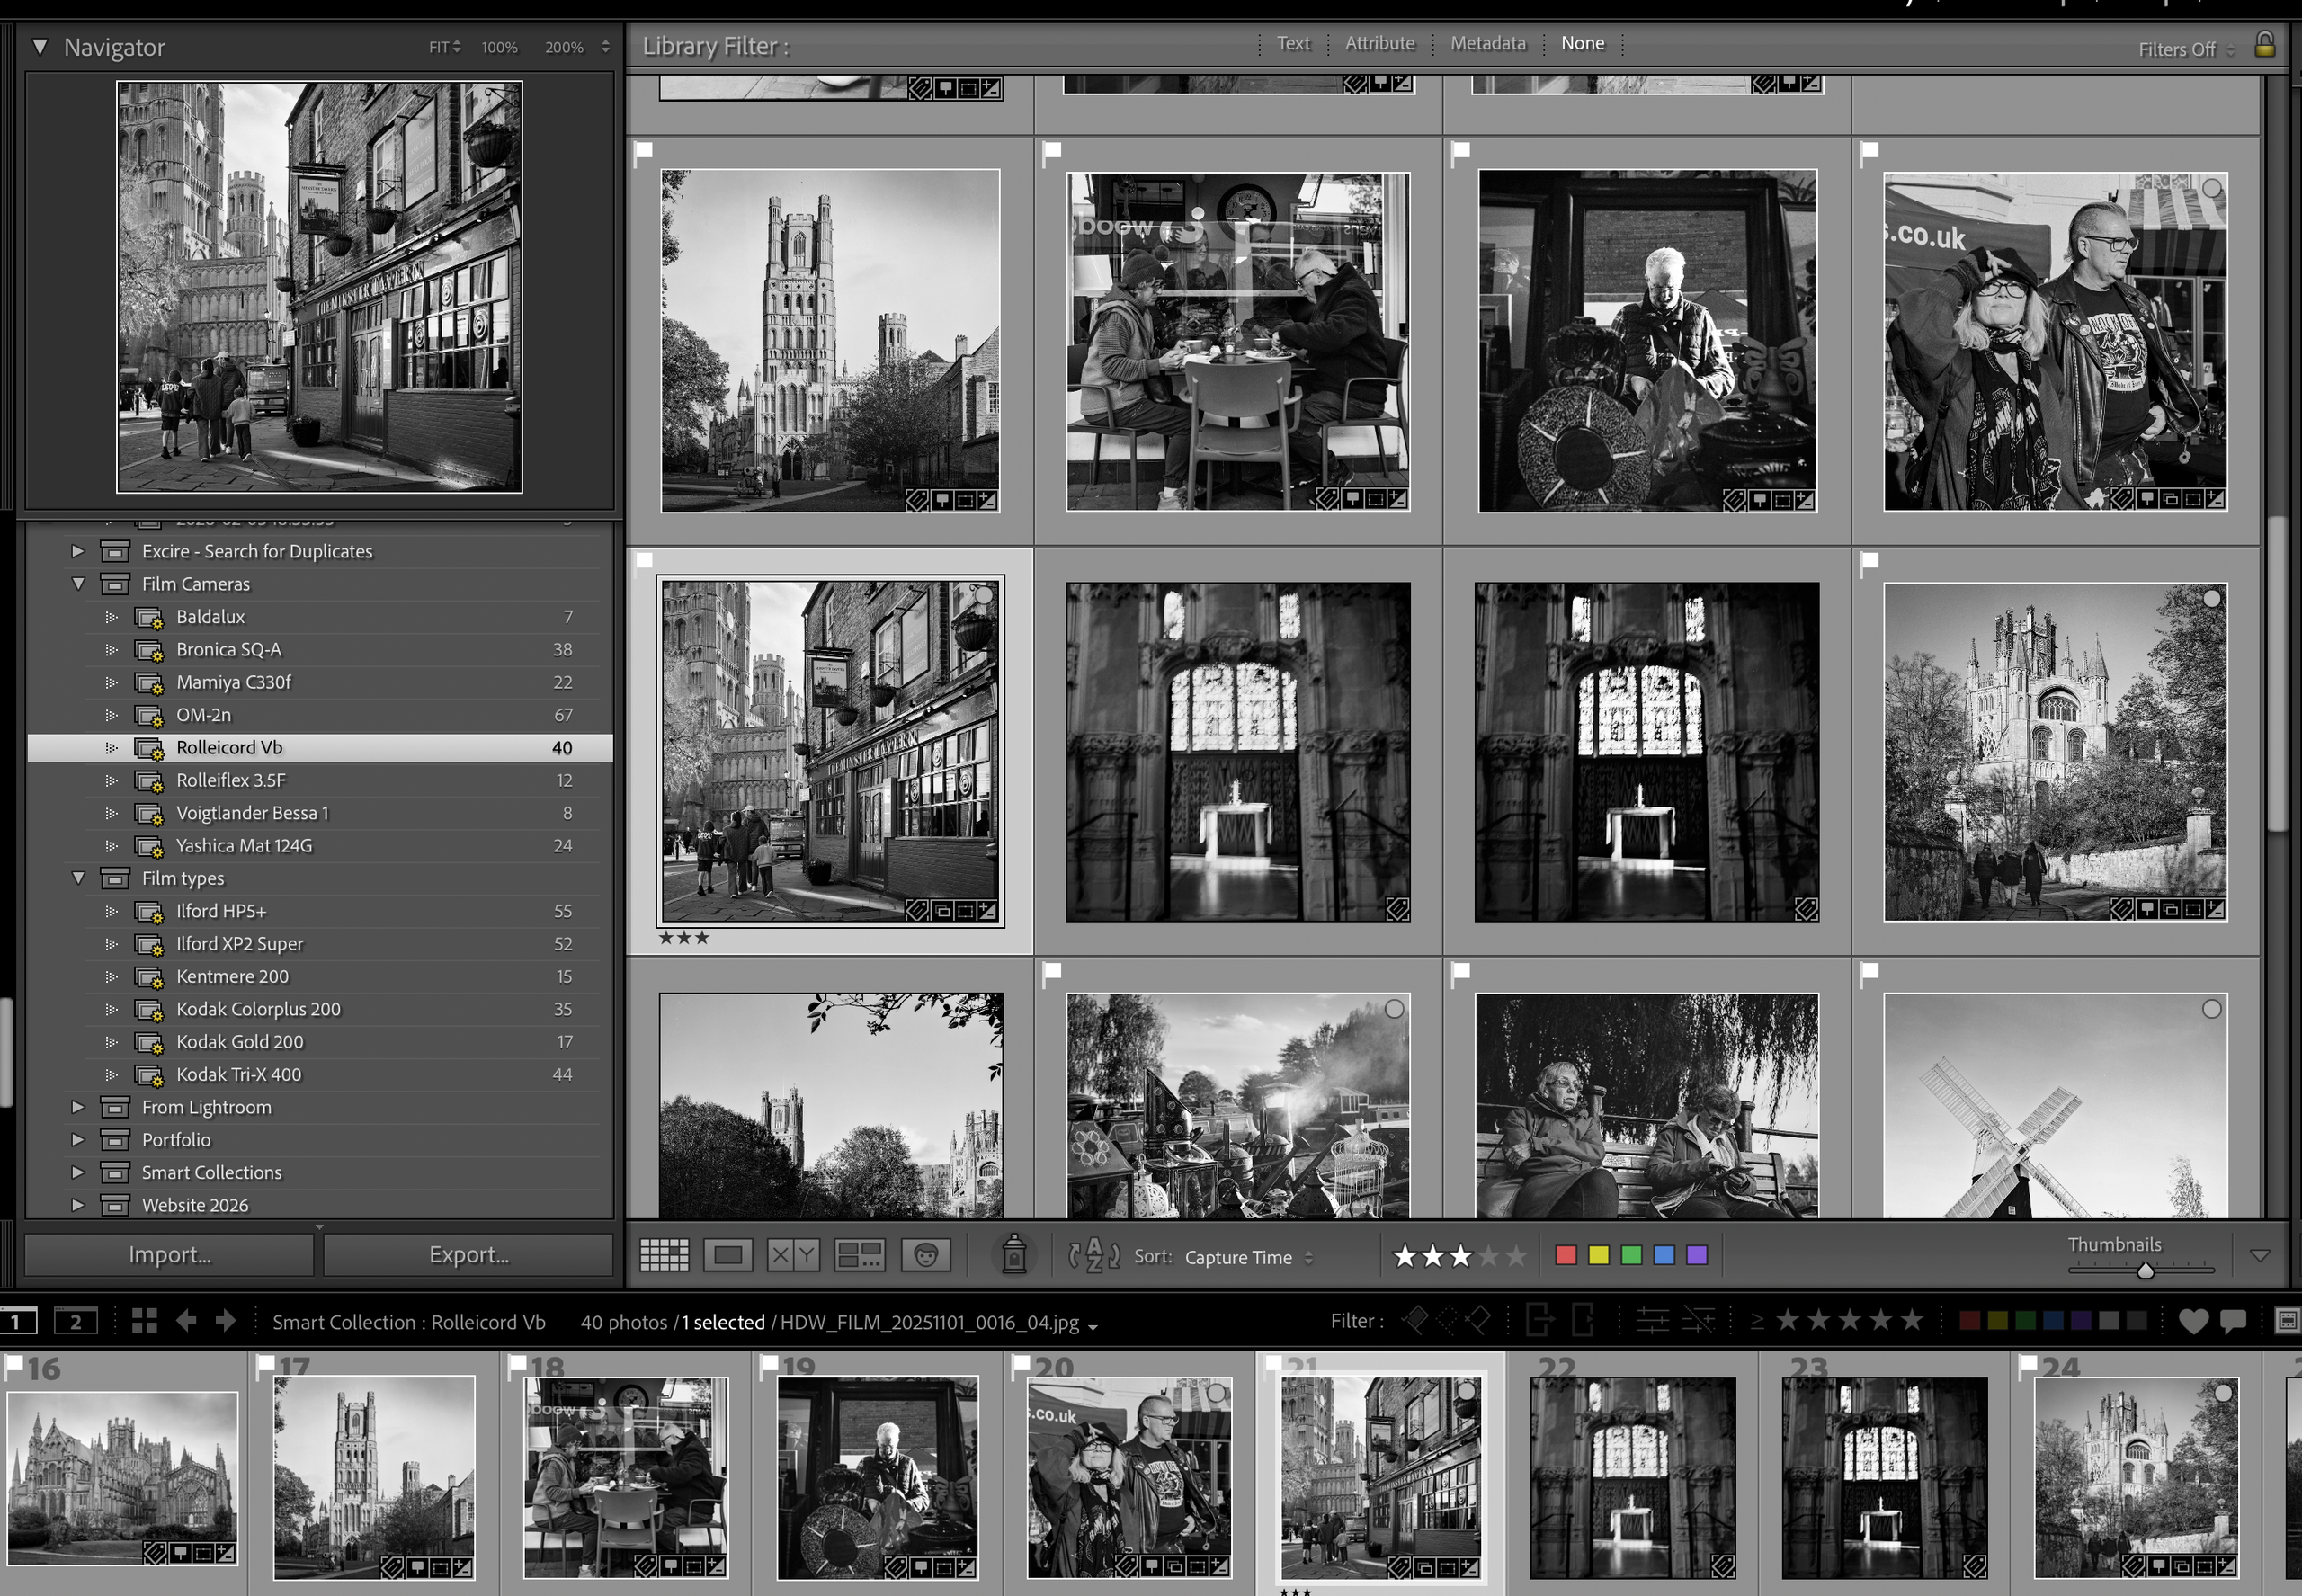Expand the Smart Collections folder
Viewport: 2302px width, 1596px height.
coord(79,1172)
